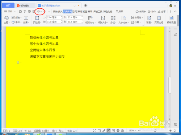Viewport: 181px width, 135px height.
Task: Open the Home (开始) ribbon tab
Action: point(55,12)
